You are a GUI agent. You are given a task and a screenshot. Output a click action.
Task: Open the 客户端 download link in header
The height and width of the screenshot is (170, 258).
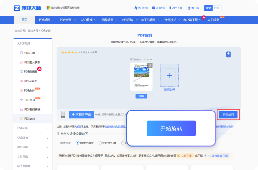coord(193,8)
